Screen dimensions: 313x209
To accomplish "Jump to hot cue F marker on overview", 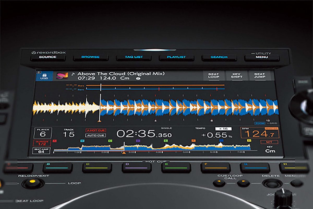I will (x=193, y=141).
